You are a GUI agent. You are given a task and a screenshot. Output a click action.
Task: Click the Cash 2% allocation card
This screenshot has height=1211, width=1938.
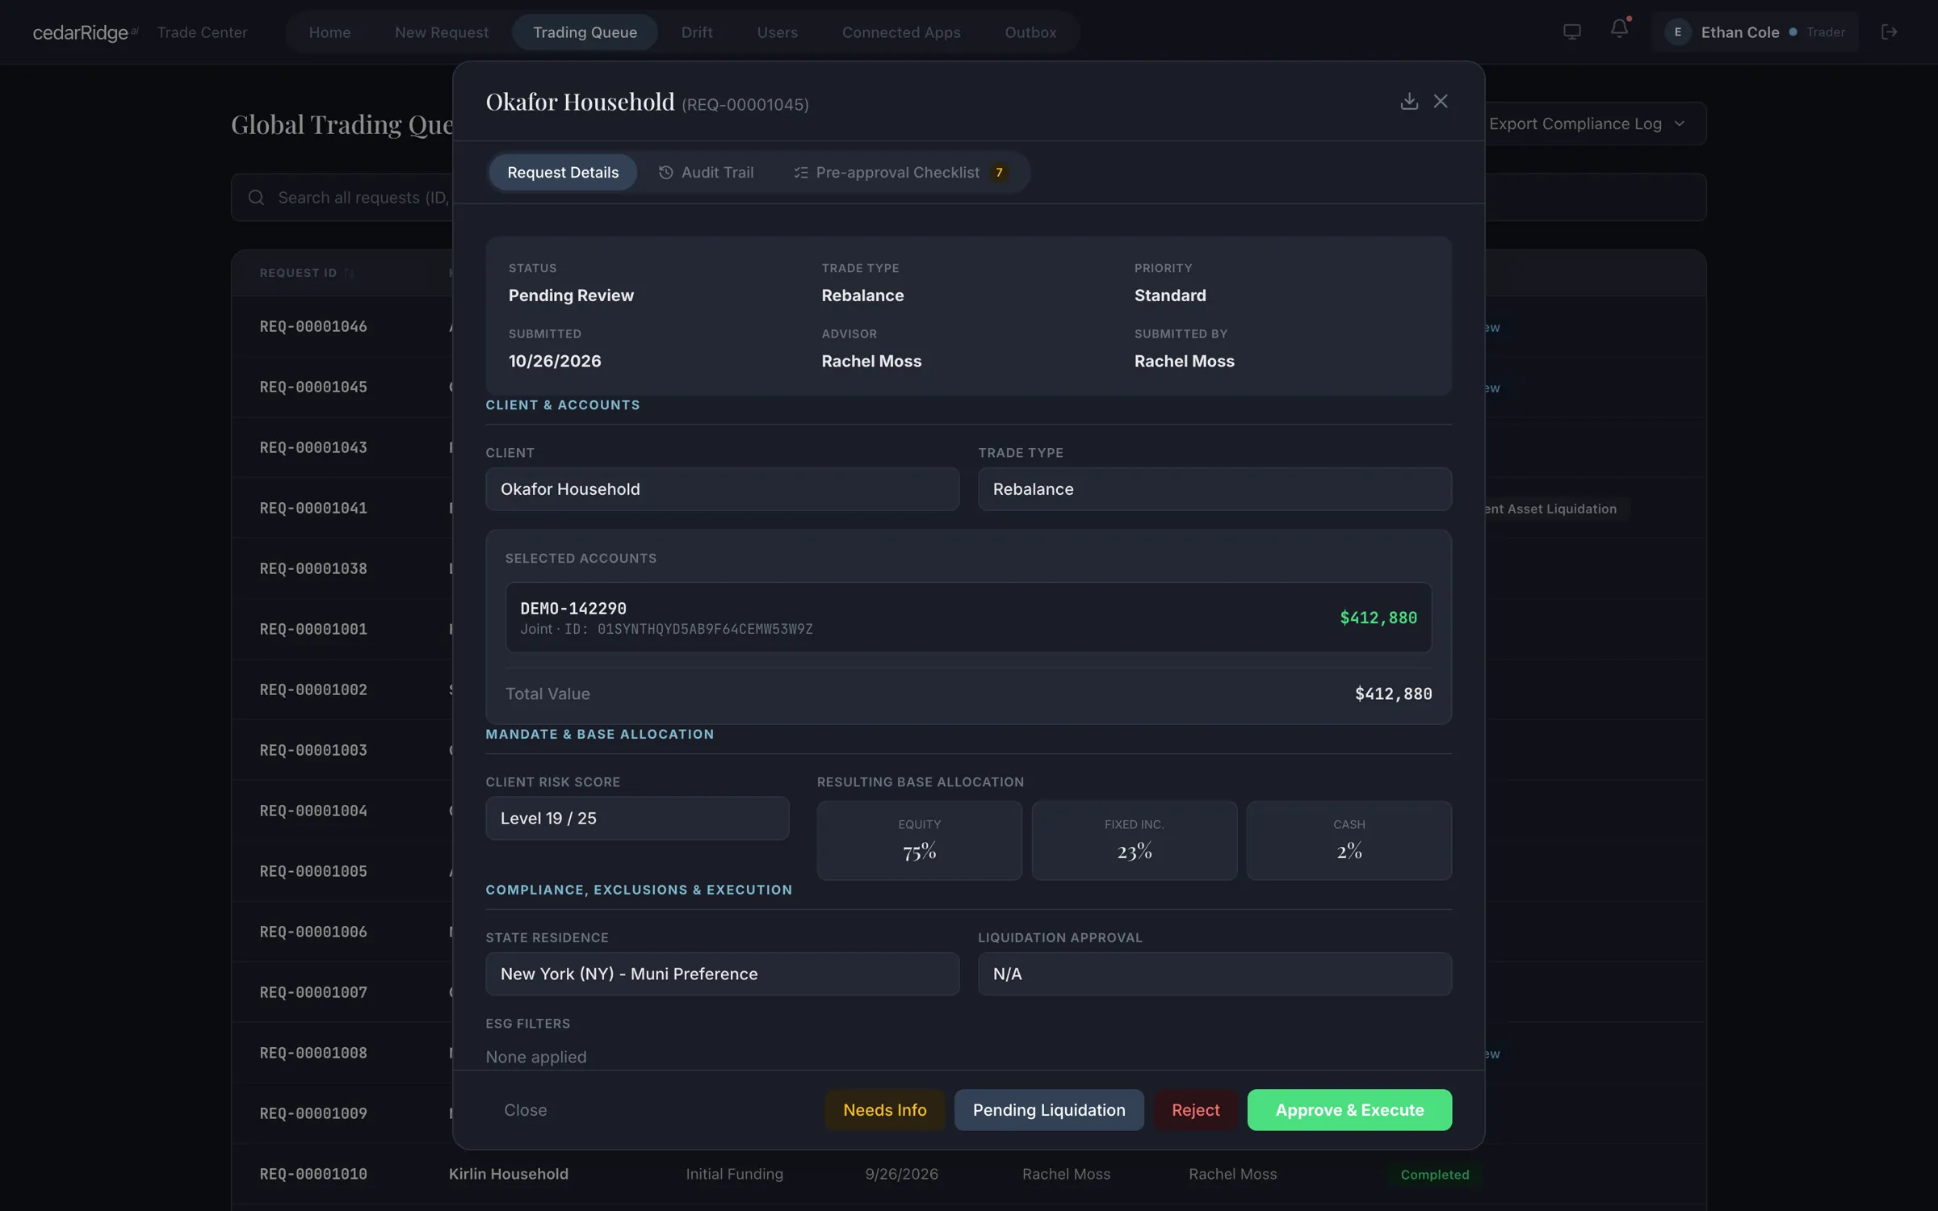1349,840
